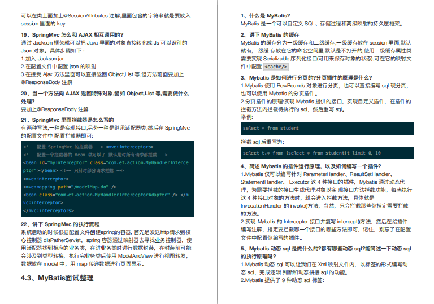434x304 pixels.
Task: Click heading '19、SpringMvc 怎么和 AJAX 相互调用的?'
Action: [72, 35]
